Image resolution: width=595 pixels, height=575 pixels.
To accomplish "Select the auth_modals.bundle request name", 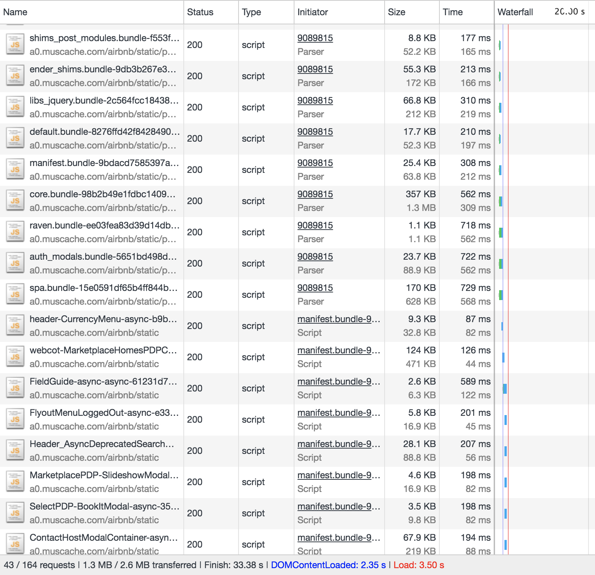I will click(103, 257).
